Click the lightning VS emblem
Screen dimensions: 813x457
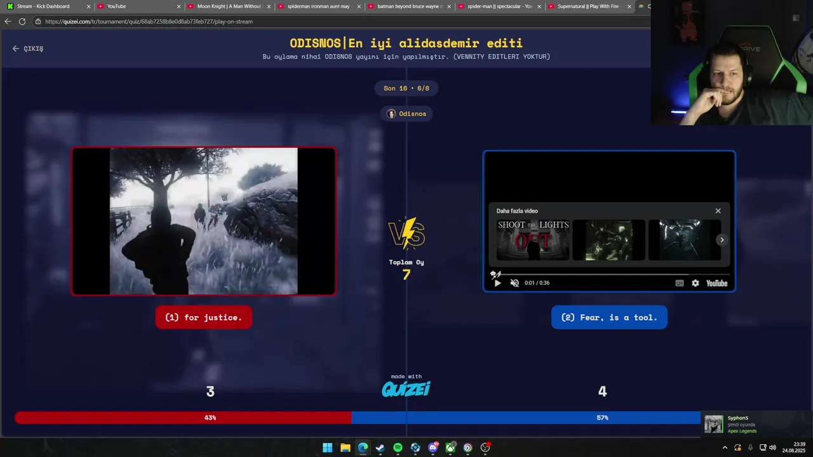point(406,234)
